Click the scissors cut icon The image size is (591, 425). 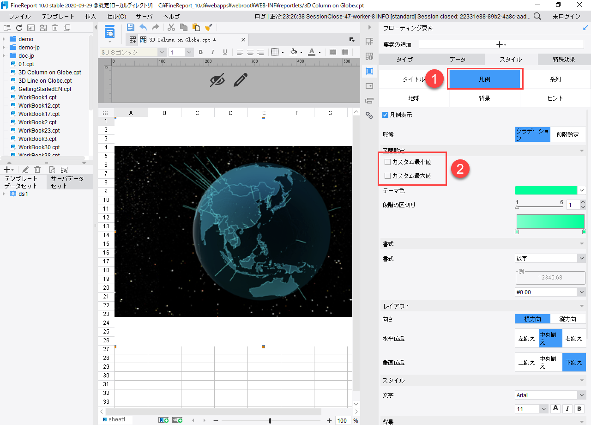171,27
